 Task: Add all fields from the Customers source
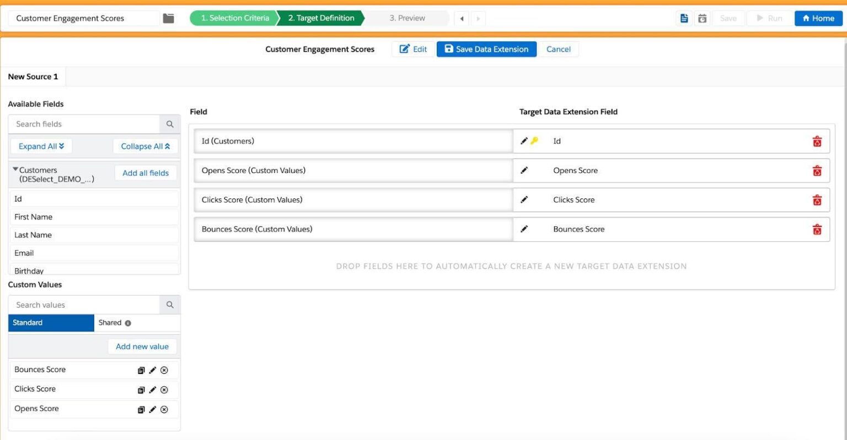pos(145,172)
